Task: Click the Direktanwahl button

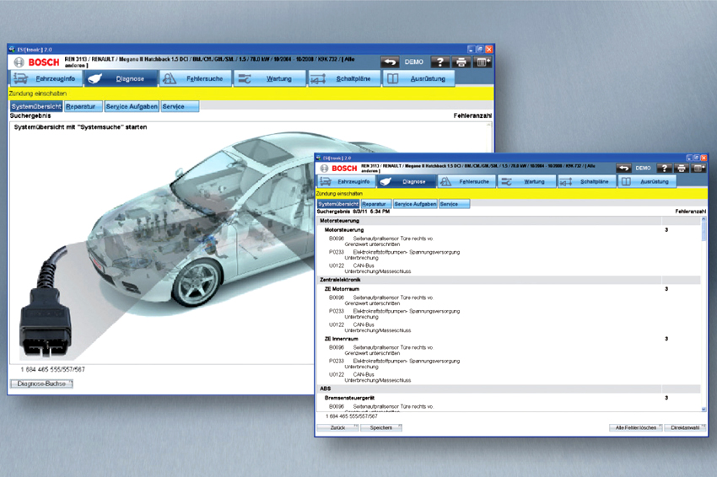Action: coord(685,427)
